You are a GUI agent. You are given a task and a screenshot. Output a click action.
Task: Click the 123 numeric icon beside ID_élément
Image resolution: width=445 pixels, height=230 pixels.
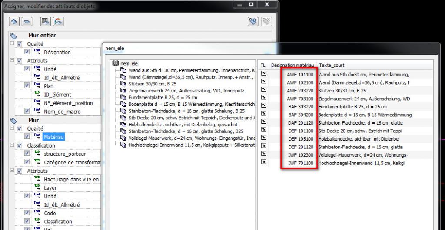(x=37, y=94)
